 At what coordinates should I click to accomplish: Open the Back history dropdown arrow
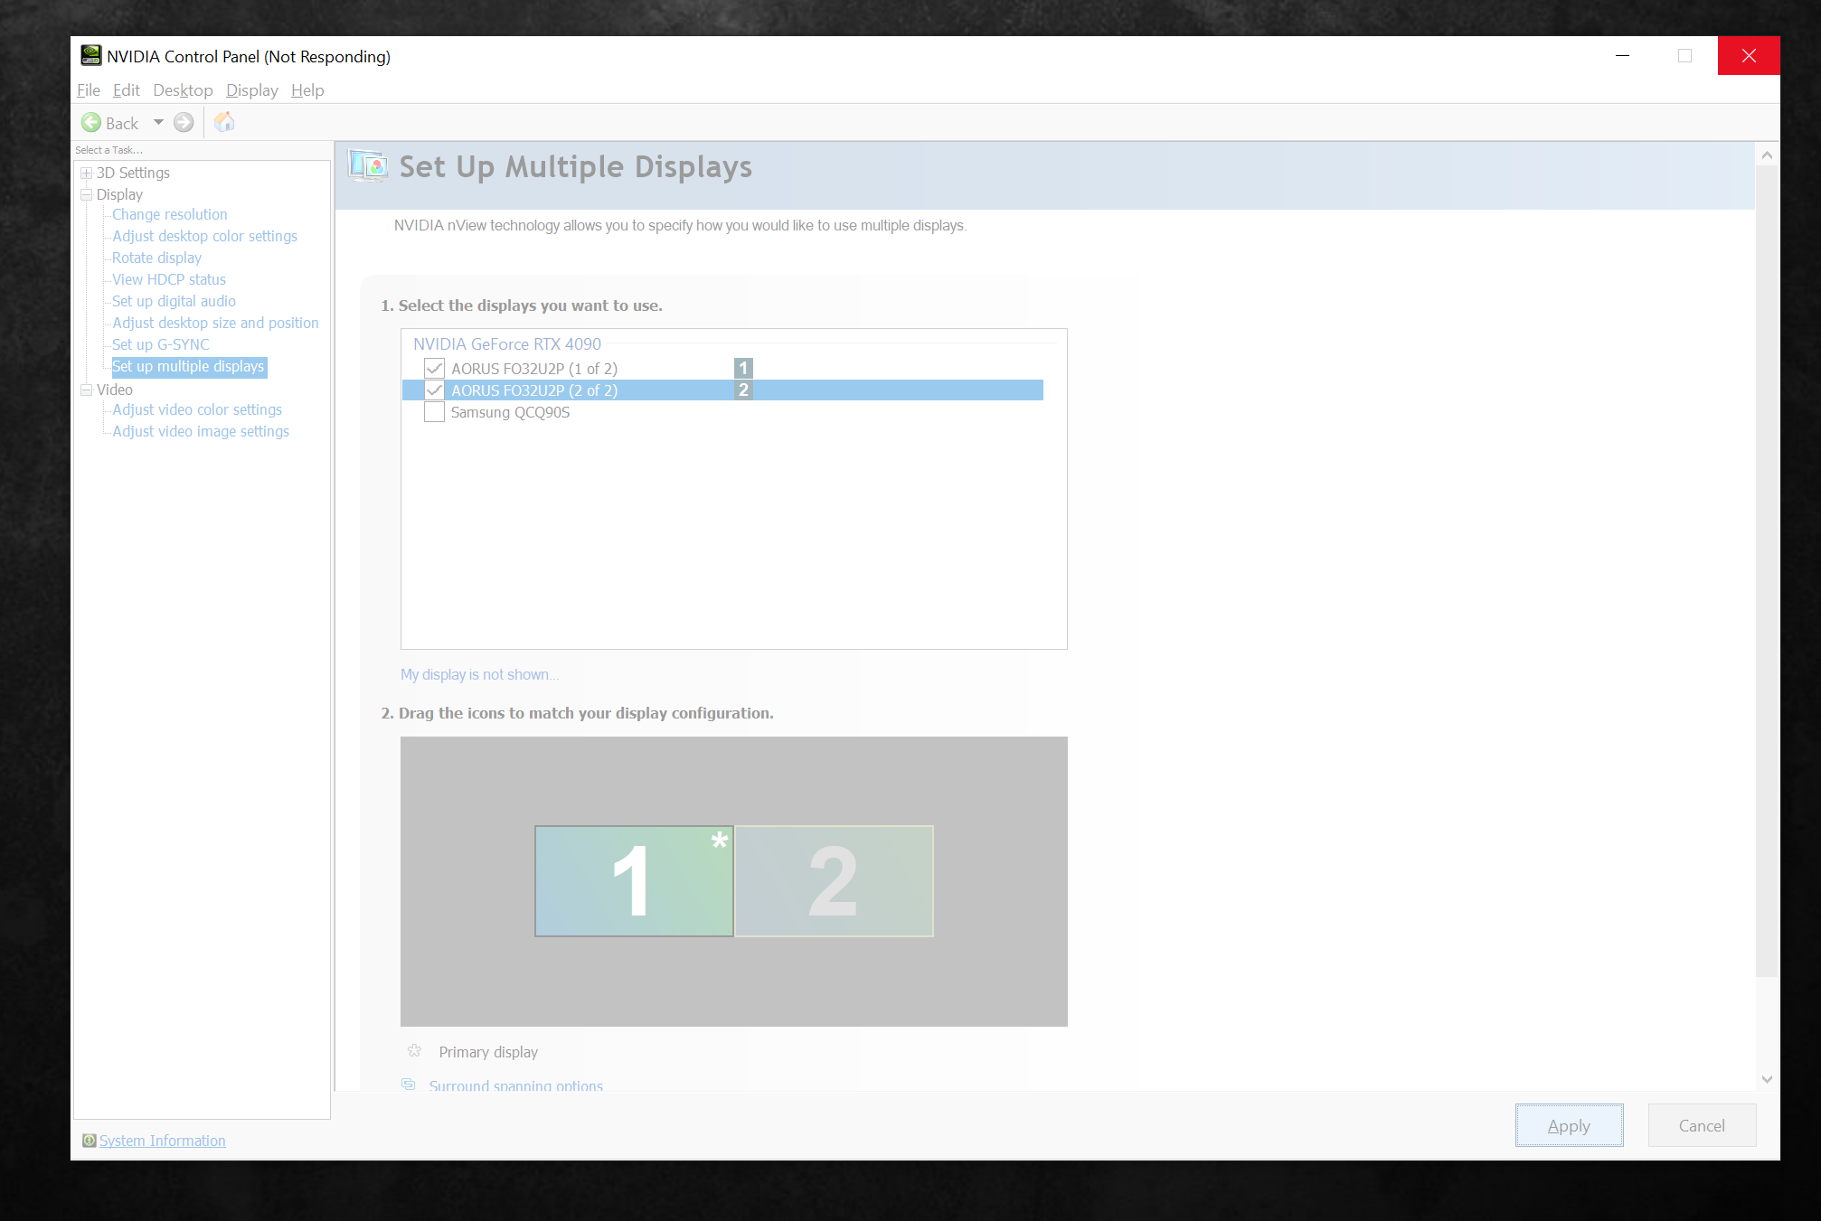click(x=158, y=122)
